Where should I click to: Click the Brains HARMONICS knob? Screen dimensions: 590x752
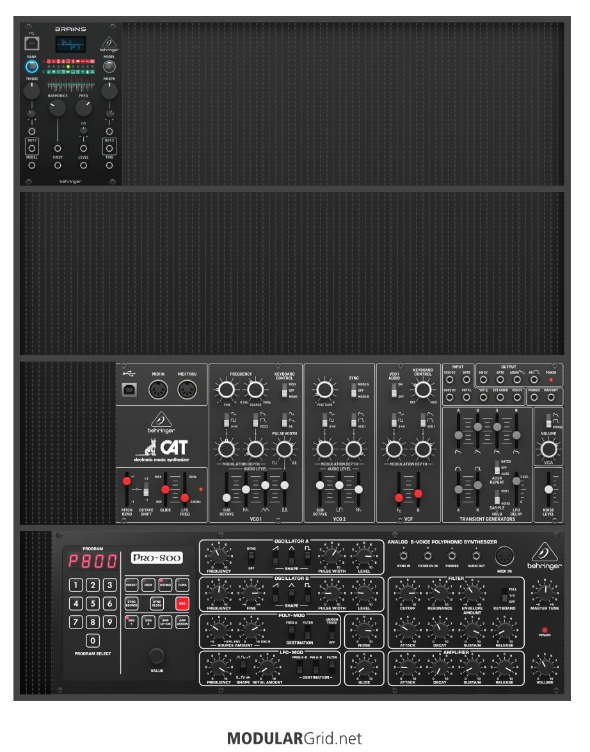click(x=58, y=108)
